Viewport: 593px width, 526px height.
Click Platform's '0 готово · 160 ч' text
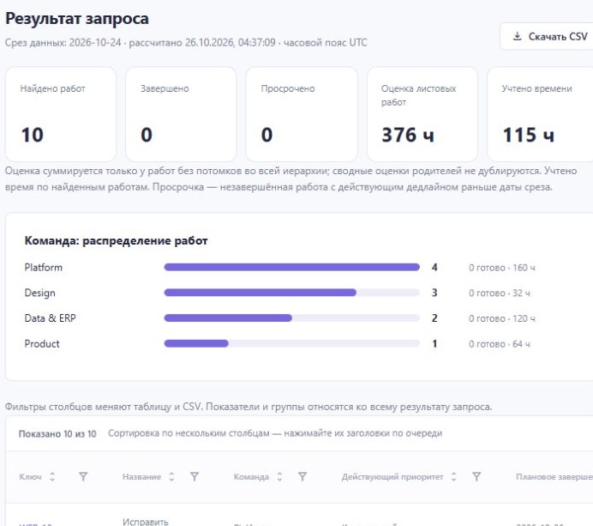[502, 268]
